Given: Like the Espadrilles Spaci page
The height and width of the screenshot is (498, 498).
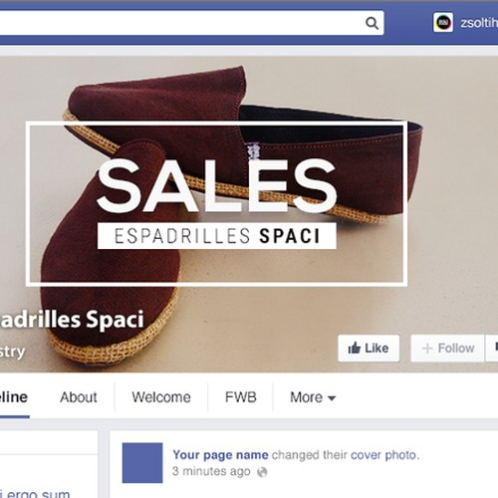Looking at the screenshot, I should click(369, 348).
